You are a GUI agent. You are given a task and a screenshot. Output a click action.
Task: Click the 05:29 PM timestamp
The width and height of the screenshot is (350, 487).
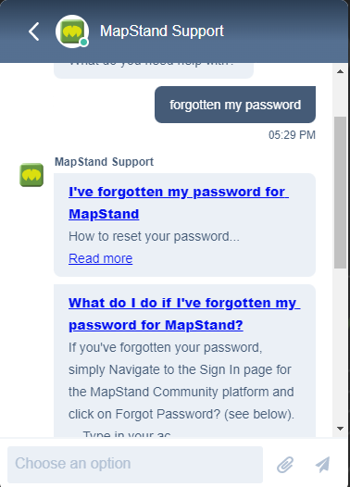pos(292,135)
